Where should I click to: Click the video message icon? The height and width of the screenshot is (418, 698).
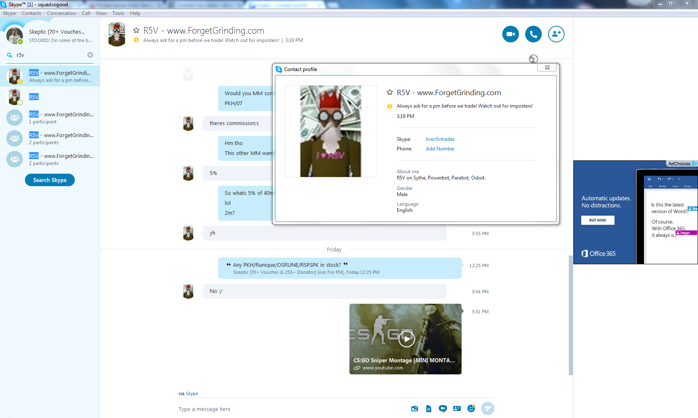443,408
